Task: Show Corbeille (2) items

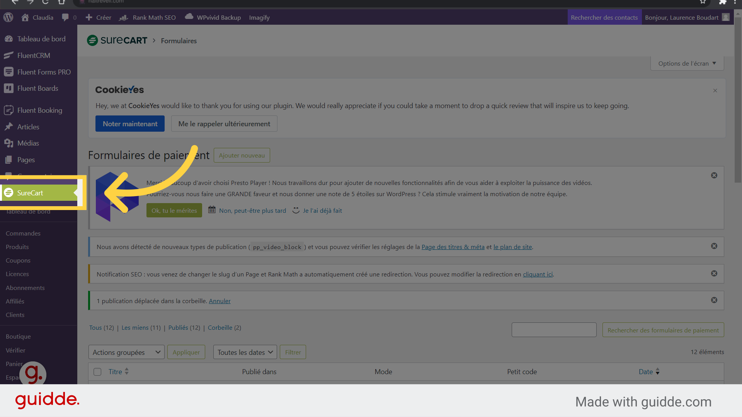Action: [x=225, y=327]
